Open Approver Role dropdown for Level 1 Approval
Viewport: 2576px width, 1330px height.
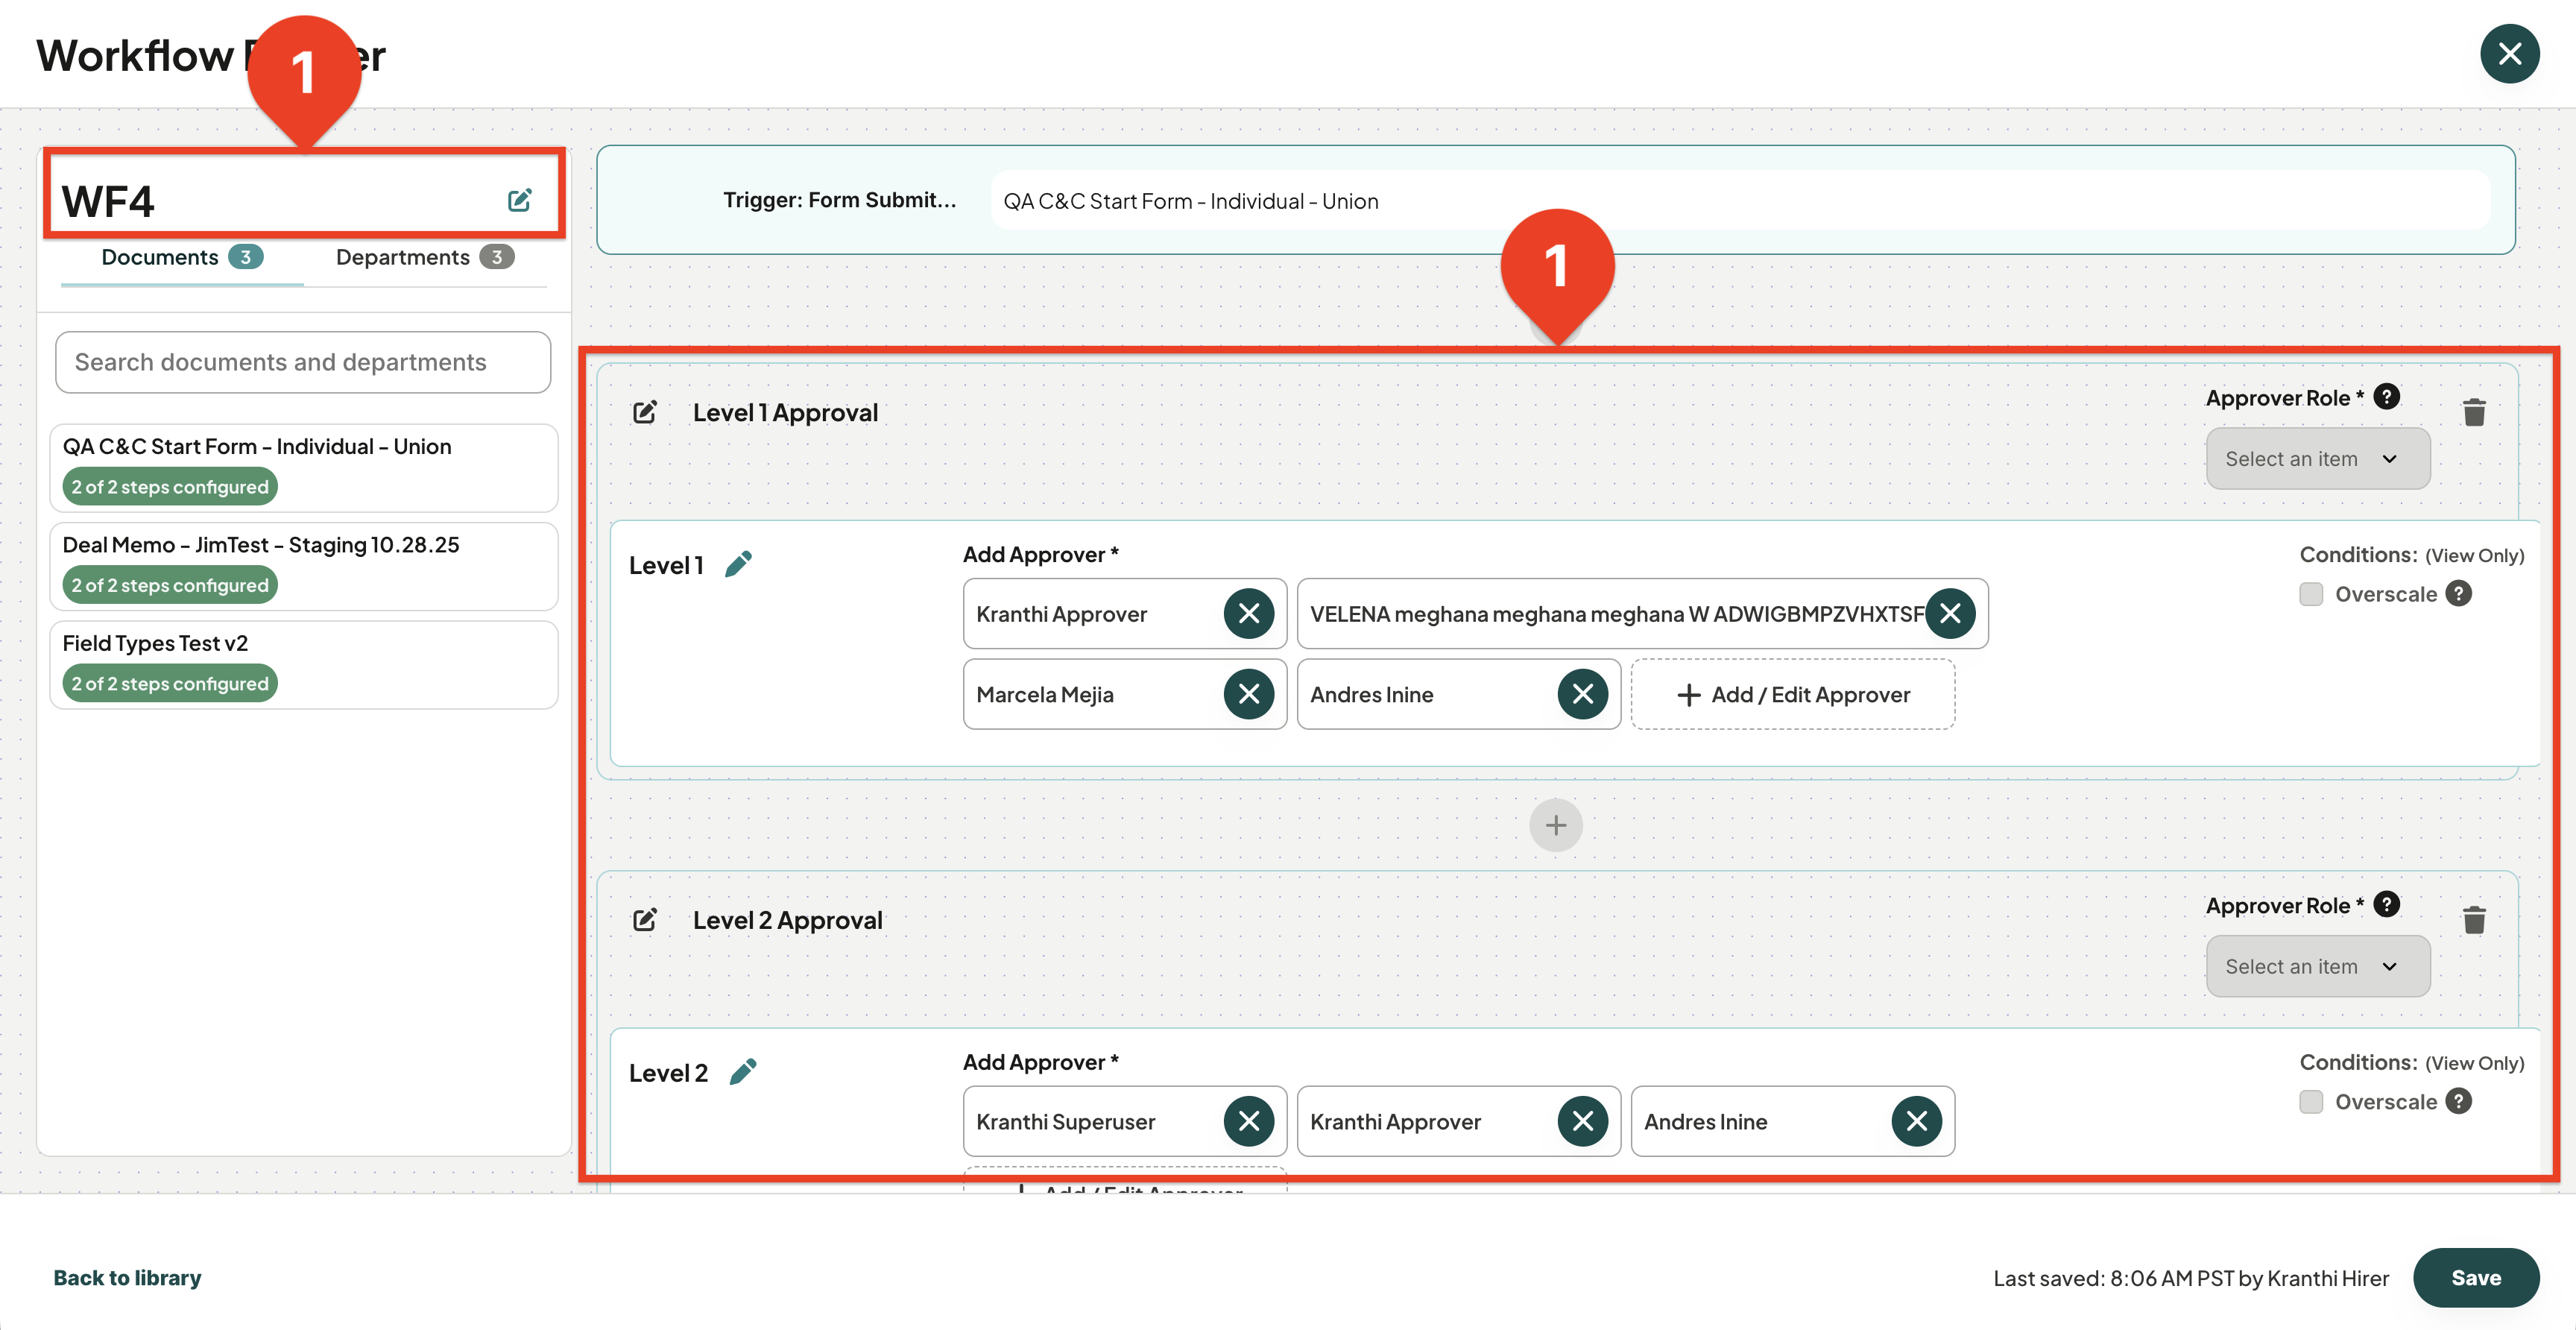[x=2317, y=459]
